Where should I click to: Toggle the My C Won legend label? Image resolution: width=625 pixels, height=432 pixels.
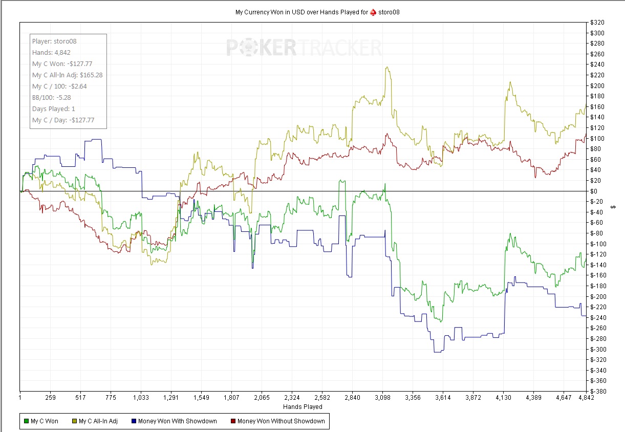[x=45, y=421]
